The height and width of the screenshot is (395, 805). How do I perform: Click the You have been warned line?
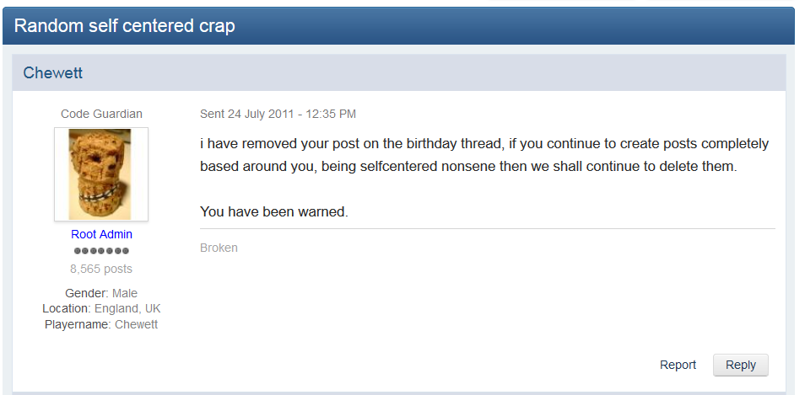274,211
